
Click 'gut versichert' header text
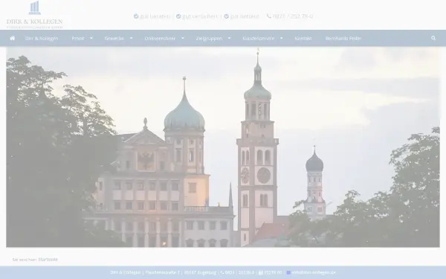point(200,16)
